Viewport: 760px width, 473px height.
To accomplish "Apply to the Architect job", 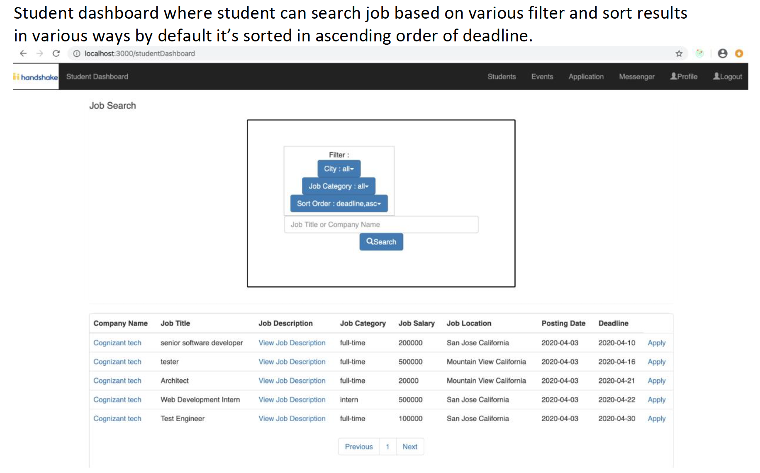I will pos(656,381).
